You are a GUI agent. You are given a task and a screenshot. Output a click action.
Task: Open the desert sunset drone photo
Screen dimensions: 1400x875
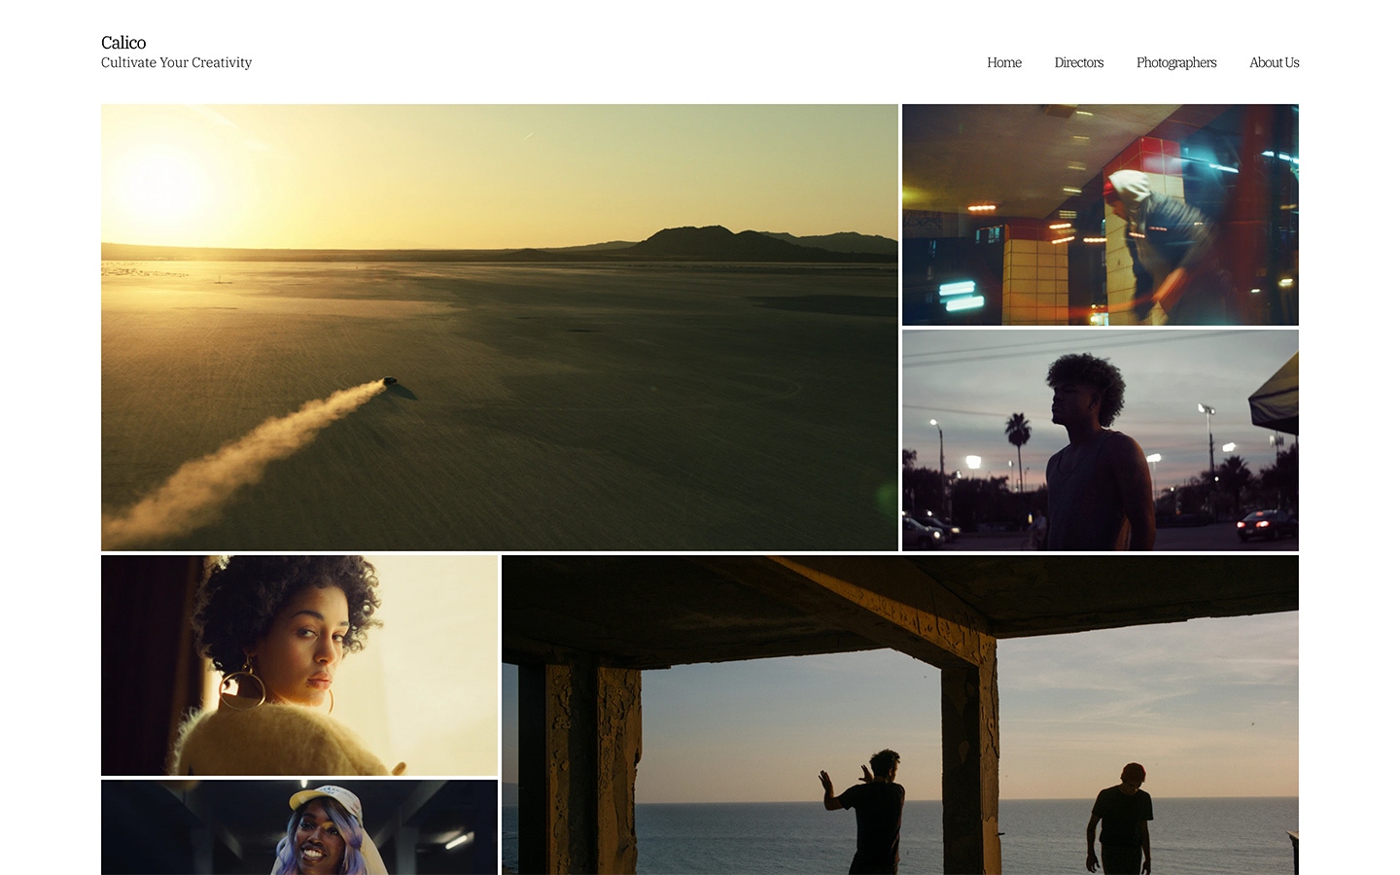click(499, 327)
